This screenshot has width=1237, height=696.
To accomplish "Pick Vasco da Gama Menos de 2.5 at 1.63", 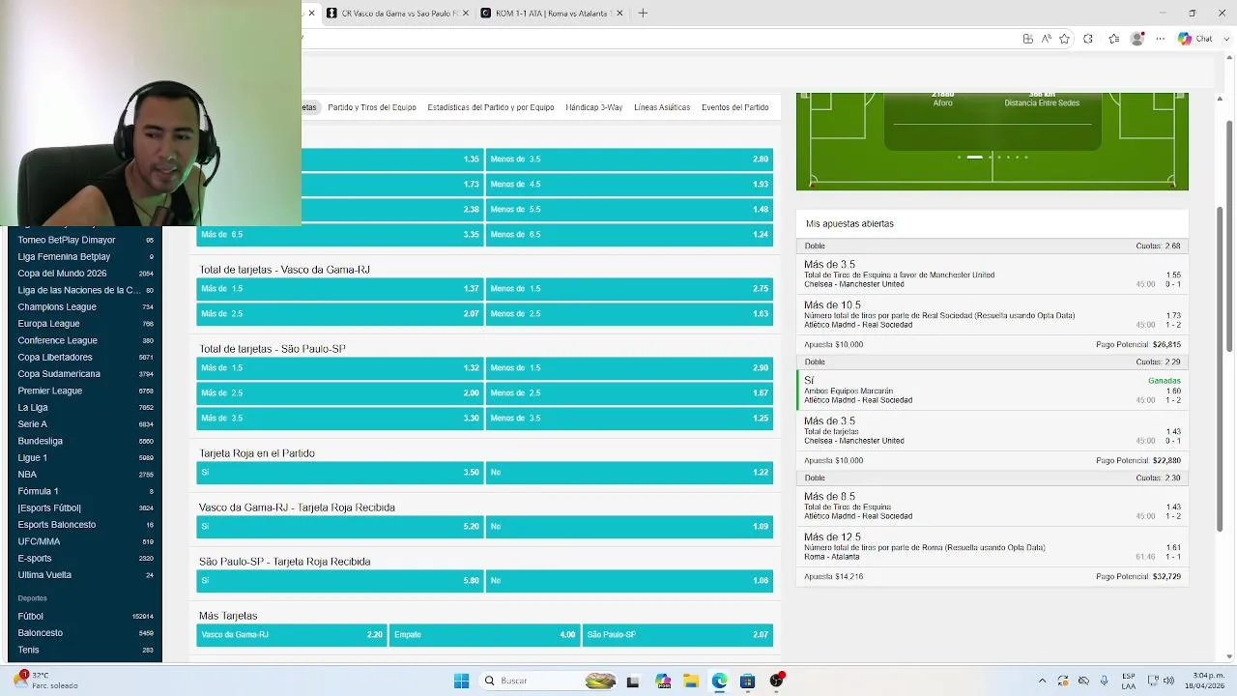I will pos(629,313).
